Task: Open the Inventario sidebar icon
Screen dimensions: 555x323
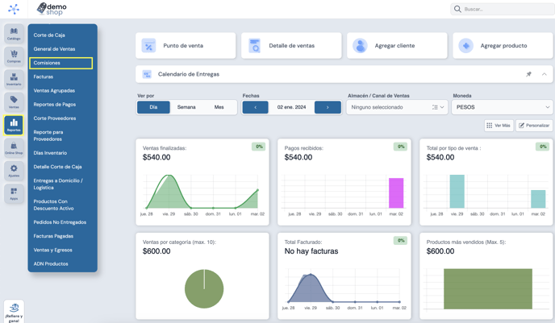Action: pos(14,79)
